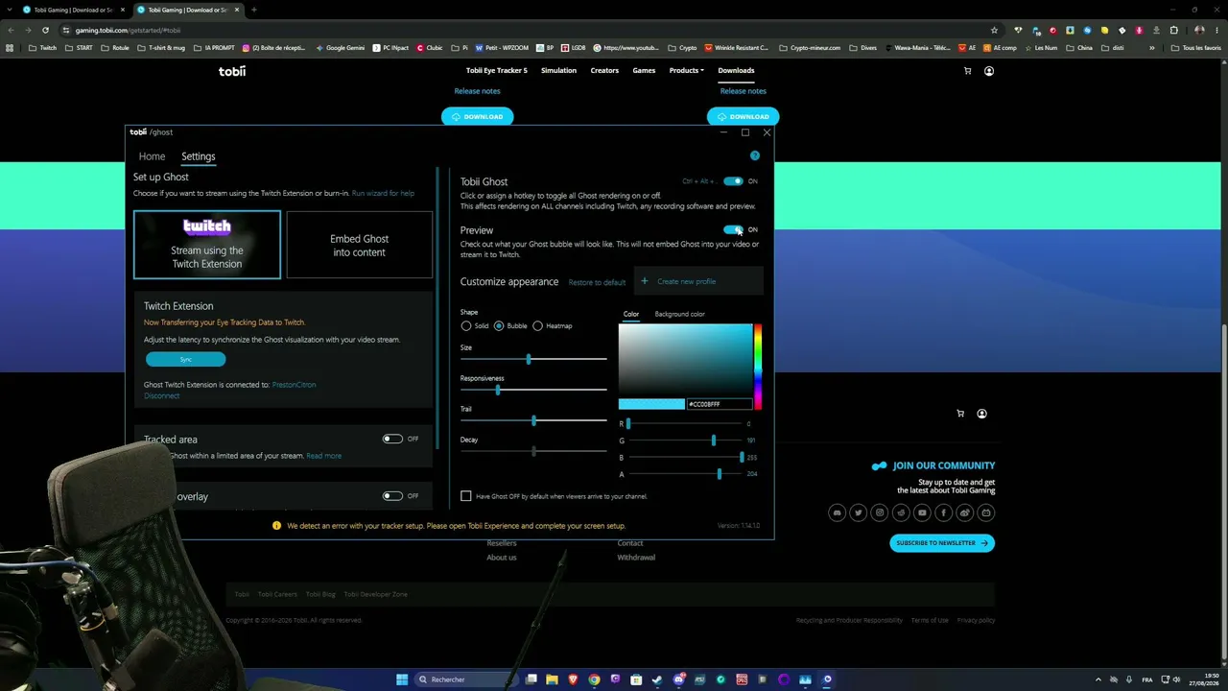Adjust the Size slider handle

[528, 359]
